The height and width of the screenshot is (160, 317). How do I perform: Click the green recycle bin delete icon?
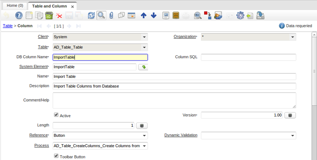[x=49, y=15]
